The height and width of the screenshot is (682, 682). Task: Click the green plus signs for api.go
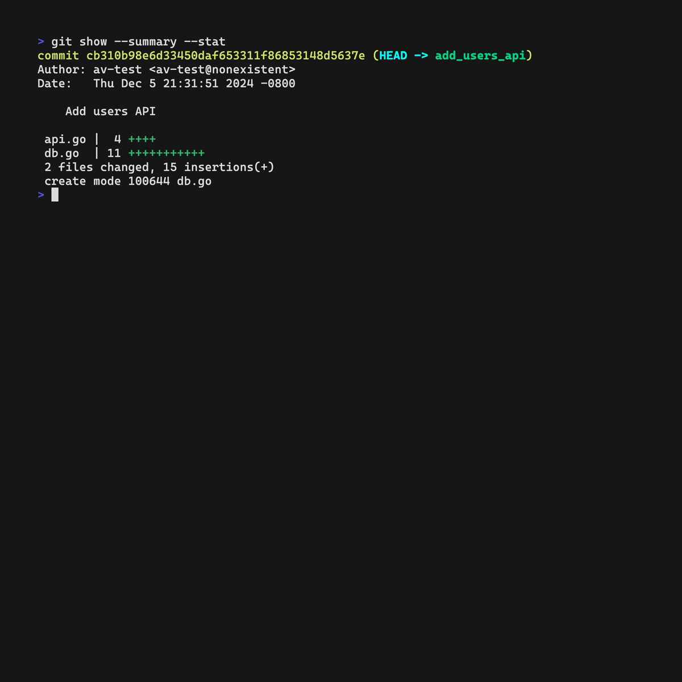pos(142,139)
